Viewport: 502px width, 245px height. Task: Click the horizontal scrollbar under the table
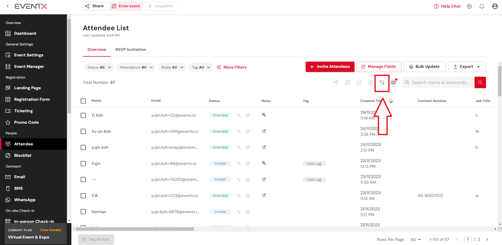tap(135, 229)
